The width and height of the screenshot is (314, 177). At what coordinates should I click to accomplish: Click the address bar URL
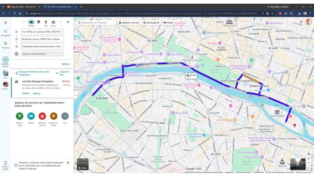click(x=144, y=14)
